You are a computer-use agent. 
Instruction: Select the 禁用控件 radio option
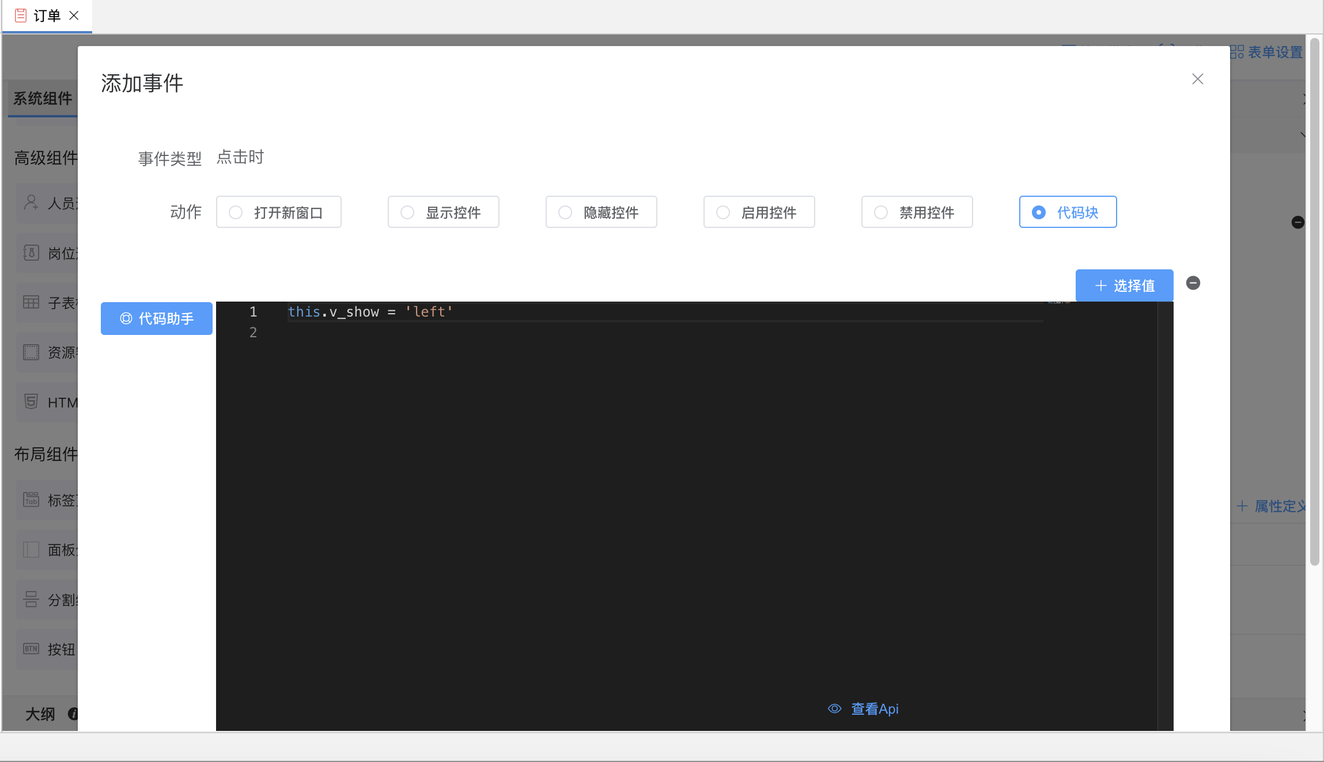[881, 212]
